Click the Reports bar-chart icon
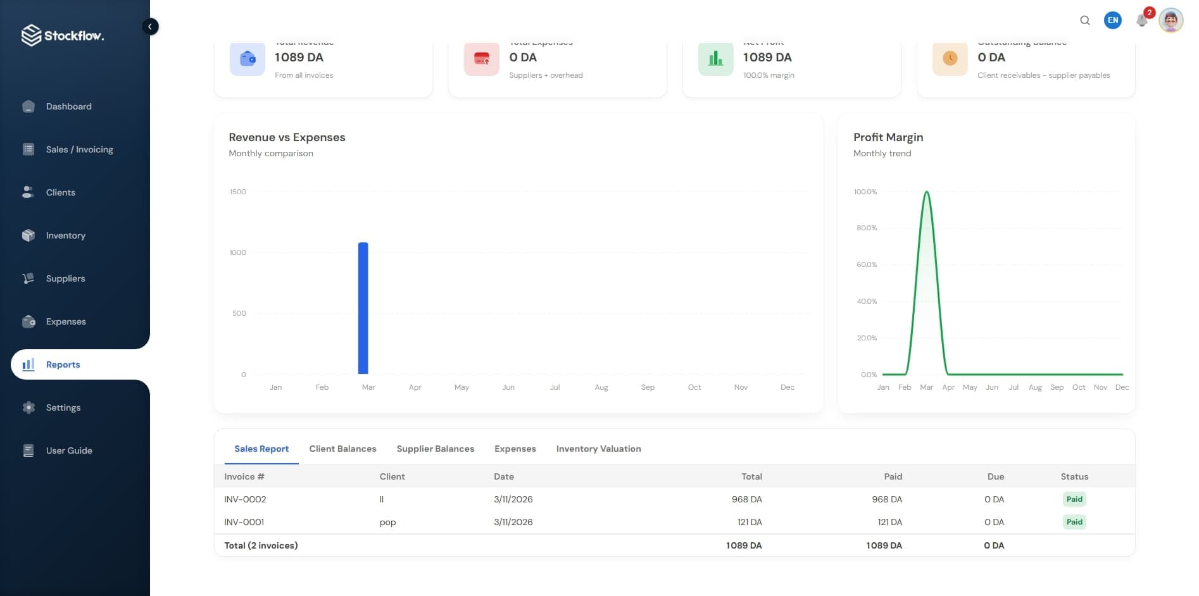This screenshot has width=1199, height=596. coord(28,364)
